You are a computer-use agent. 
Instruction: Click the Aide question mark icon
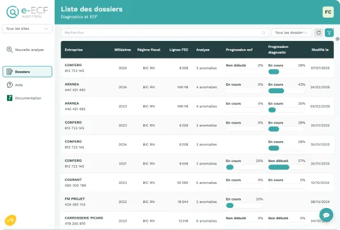tap(9, 85)
